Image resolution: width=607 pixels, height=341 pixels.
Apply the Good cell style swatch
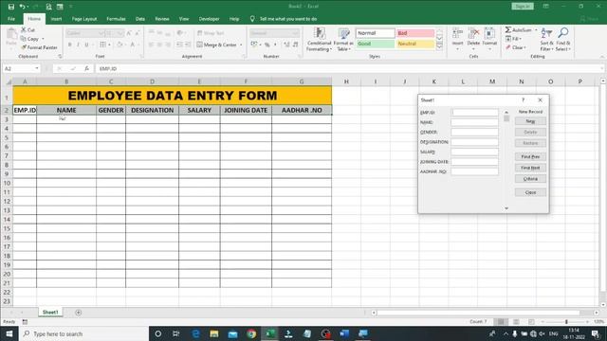[x=376, y=44]
